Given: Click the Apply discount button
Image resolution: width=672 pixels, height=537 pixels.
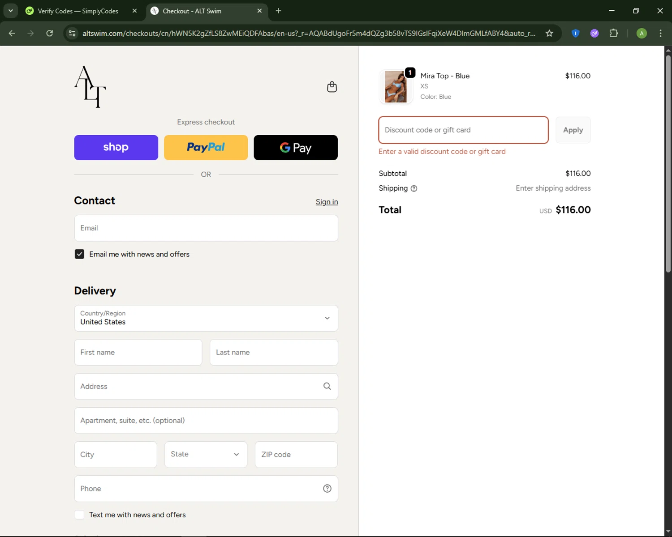Looking at the screenshot, I should tap(573, 130).
